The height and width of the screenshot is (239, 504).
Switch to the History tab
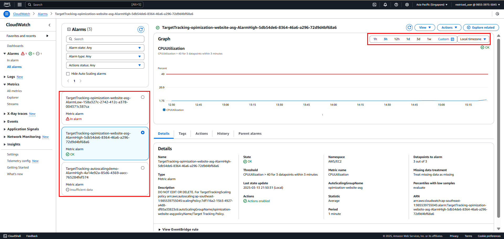point(223,134)
